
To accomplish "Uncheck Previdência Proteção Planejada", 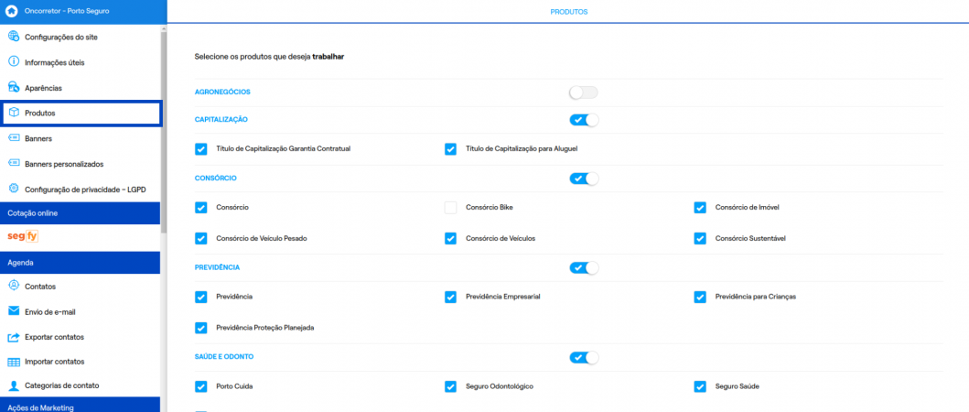I will 200,328.
